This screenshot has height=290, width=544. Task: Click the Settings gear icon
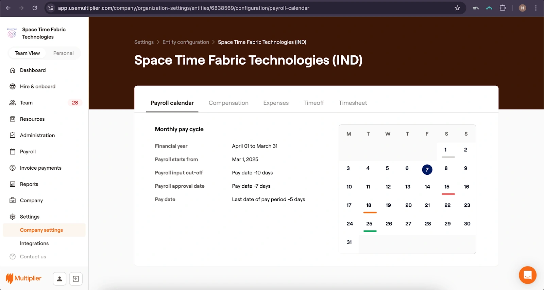pyautogui.click(x=13, y=217)
